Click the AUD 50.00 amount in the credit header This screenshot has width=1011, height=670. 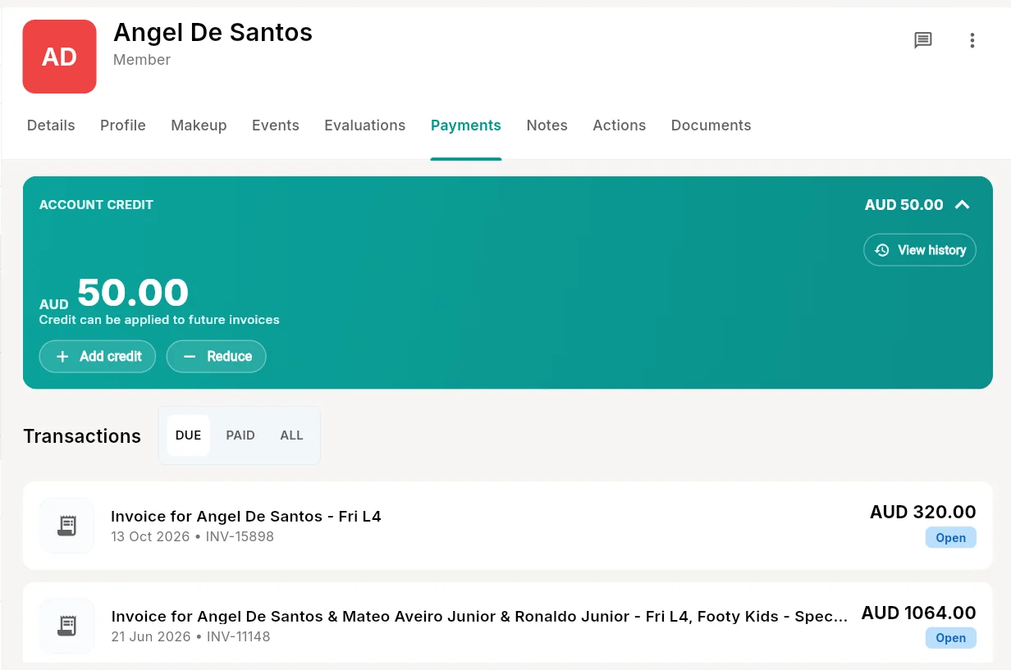click(904, 205)
